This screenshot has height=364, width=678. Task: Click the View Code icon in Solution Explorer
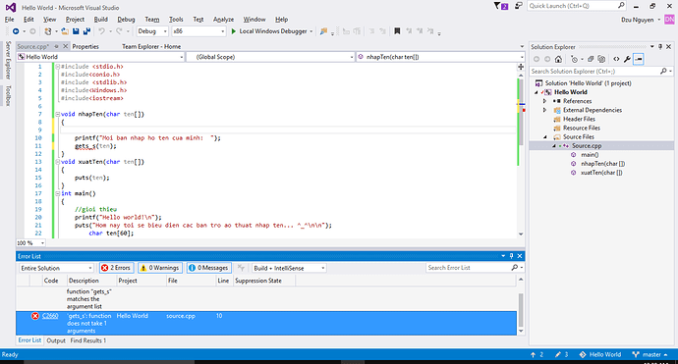pos(616,59)
